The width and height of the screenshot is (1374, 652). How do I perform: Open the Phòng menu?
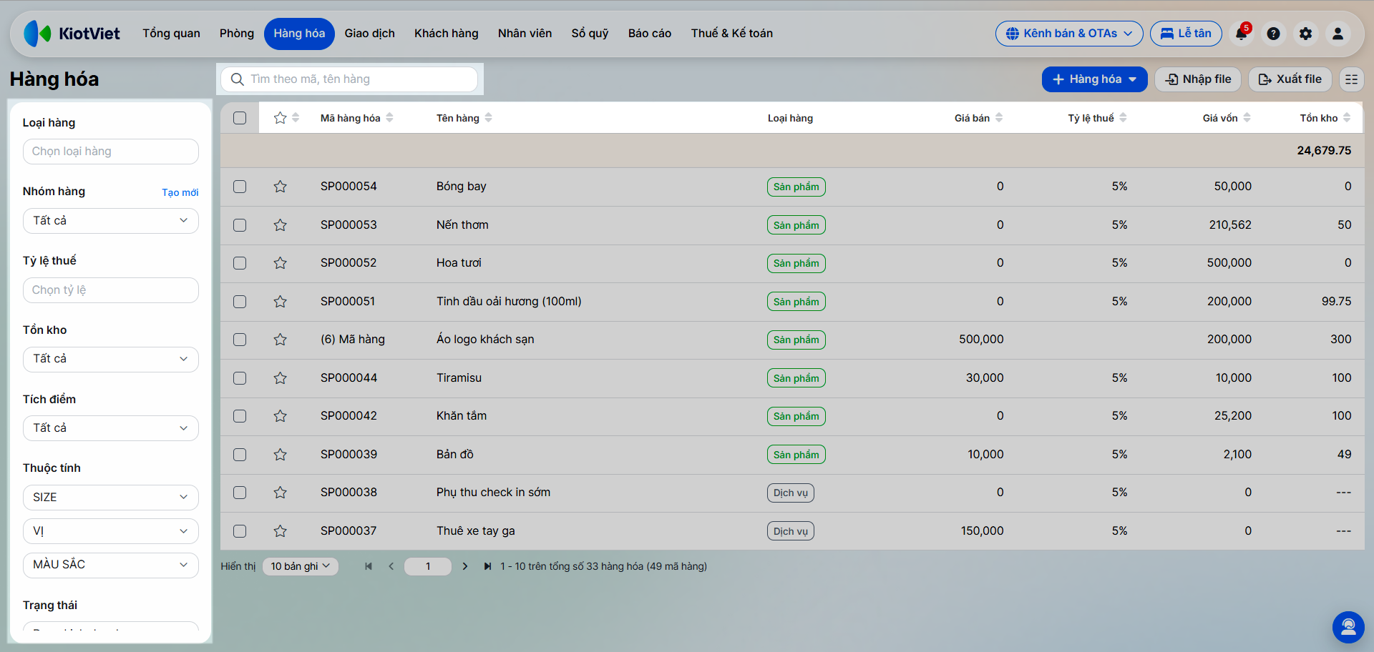click(237, 34)
